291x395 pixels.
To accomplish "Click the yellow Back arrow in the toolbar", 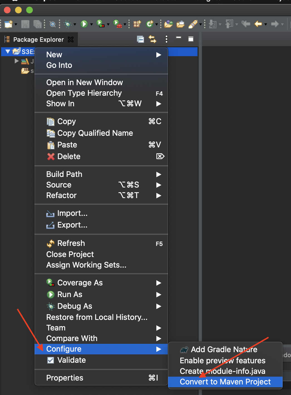I will (258, 24).
